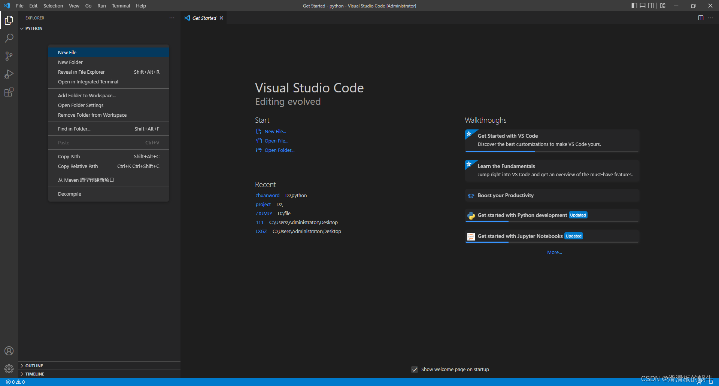Select Reveal in File Explorer

[x=109, y=72]
